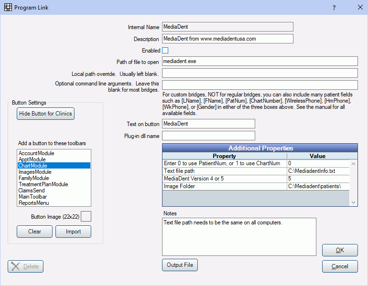Click the Path of file to open field
Image resolution: width=368 pixels, height=286 pixels.
(260, 61)
